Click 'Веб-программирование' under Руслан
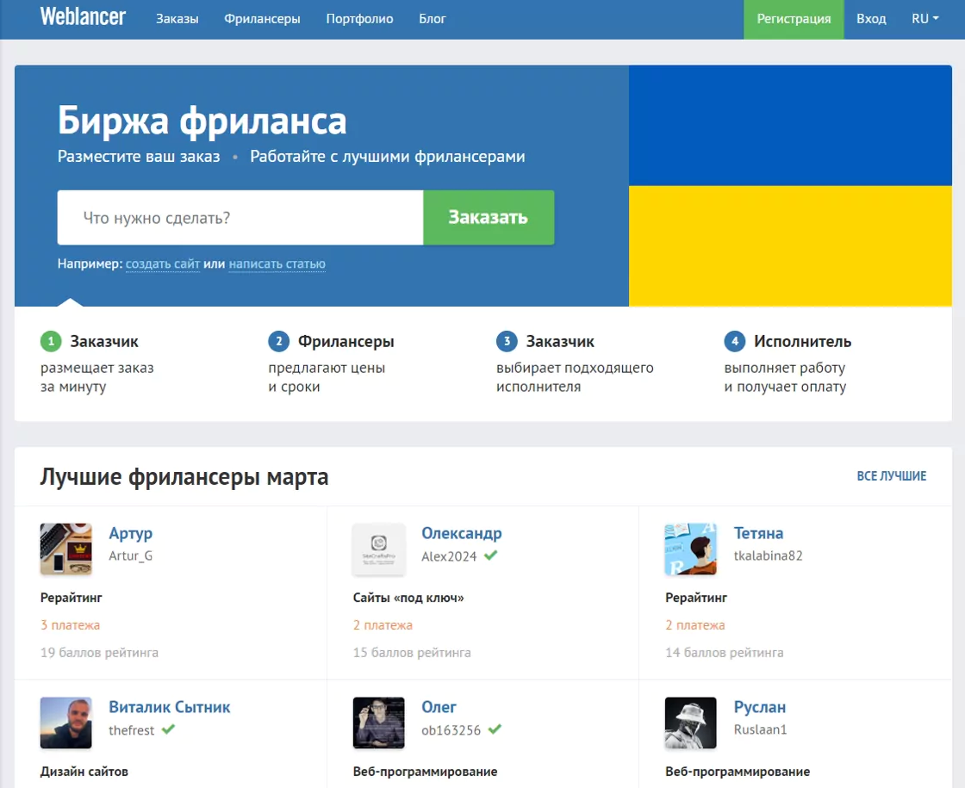Image resolution: width=965 pixels, height=788 pixels. pos(738,772)
